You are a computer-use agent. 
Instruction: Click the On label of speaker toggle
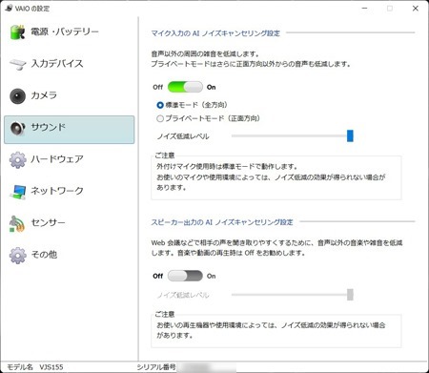(x=212, y=276)
